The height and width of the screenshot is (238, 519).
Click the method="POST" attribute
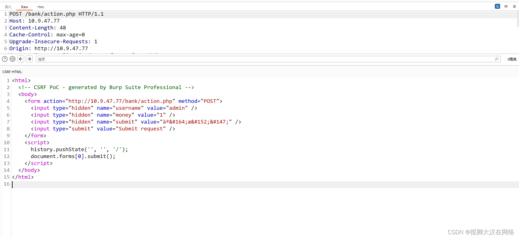pos(199,101)
